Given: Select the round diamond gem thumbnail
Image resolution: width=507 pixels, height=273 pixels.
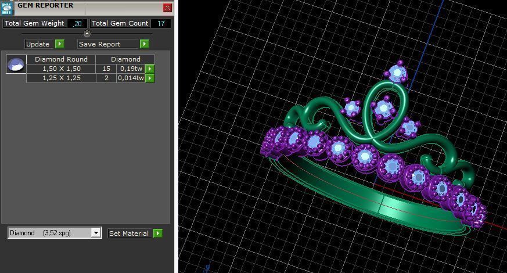Looking at the screenshot, I should [x=16, y=64].
